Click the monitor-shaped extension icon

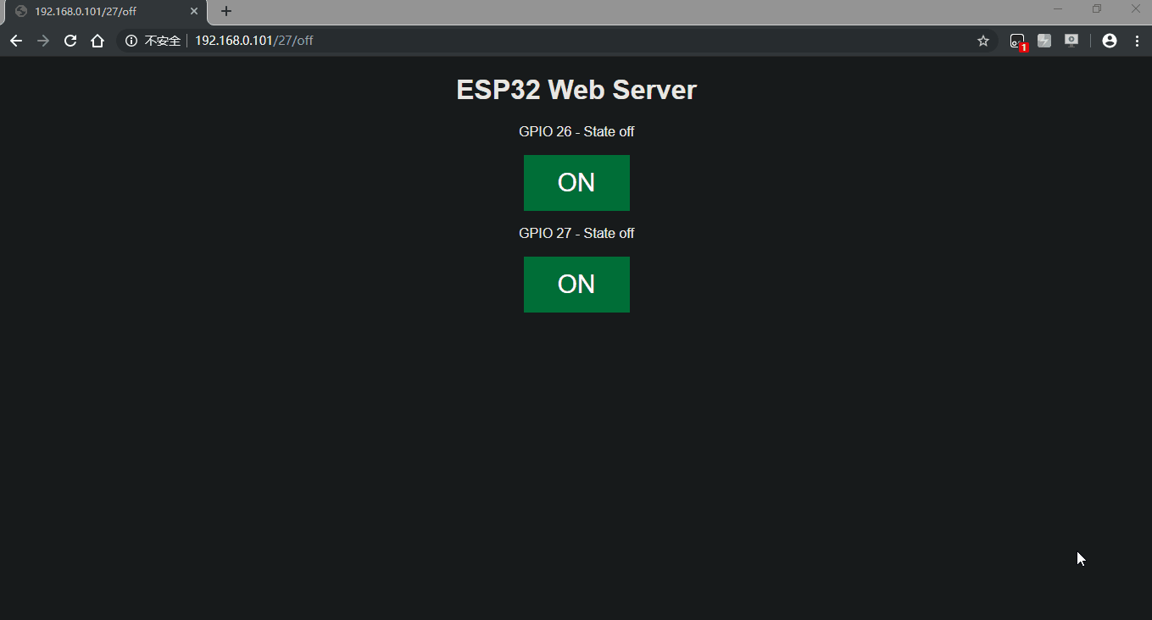[x=1071, y=41]
